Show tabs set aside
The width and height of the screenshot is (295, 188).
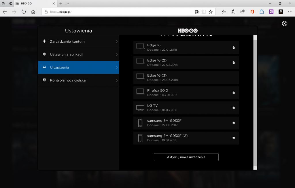(3, 3)
